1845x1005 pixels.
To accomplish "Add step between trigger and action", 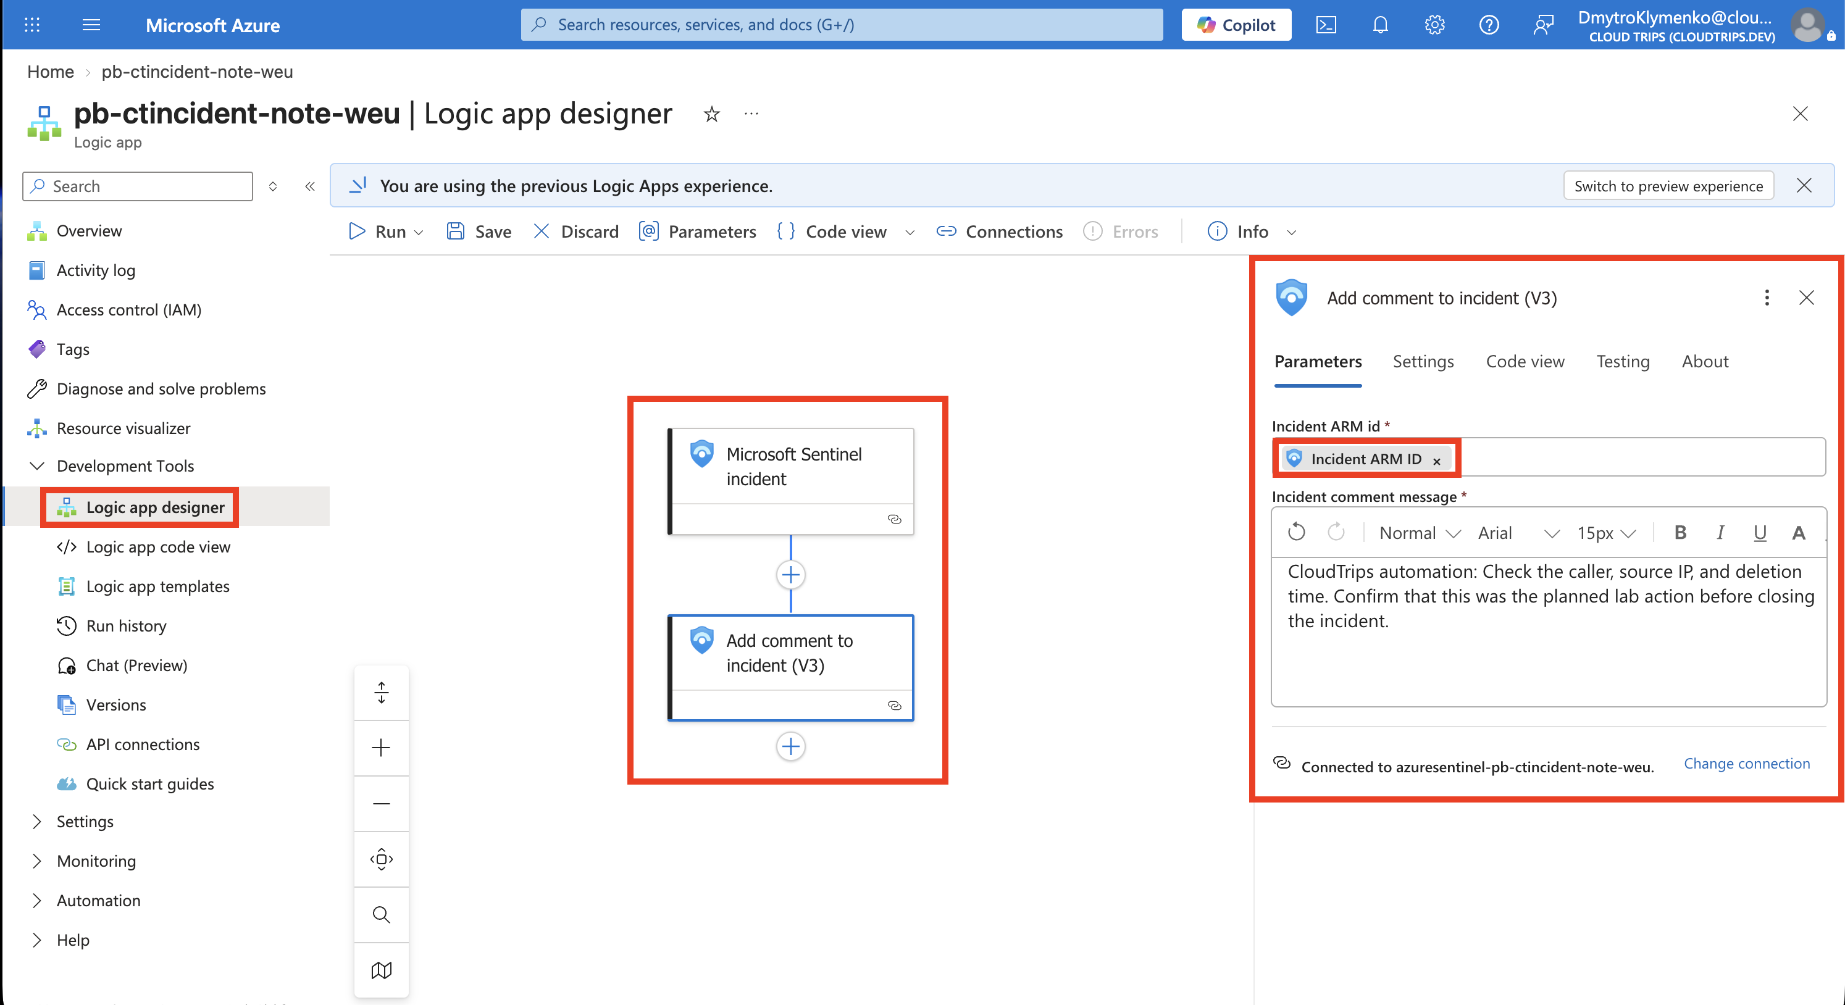I will (x=791, y=574).
